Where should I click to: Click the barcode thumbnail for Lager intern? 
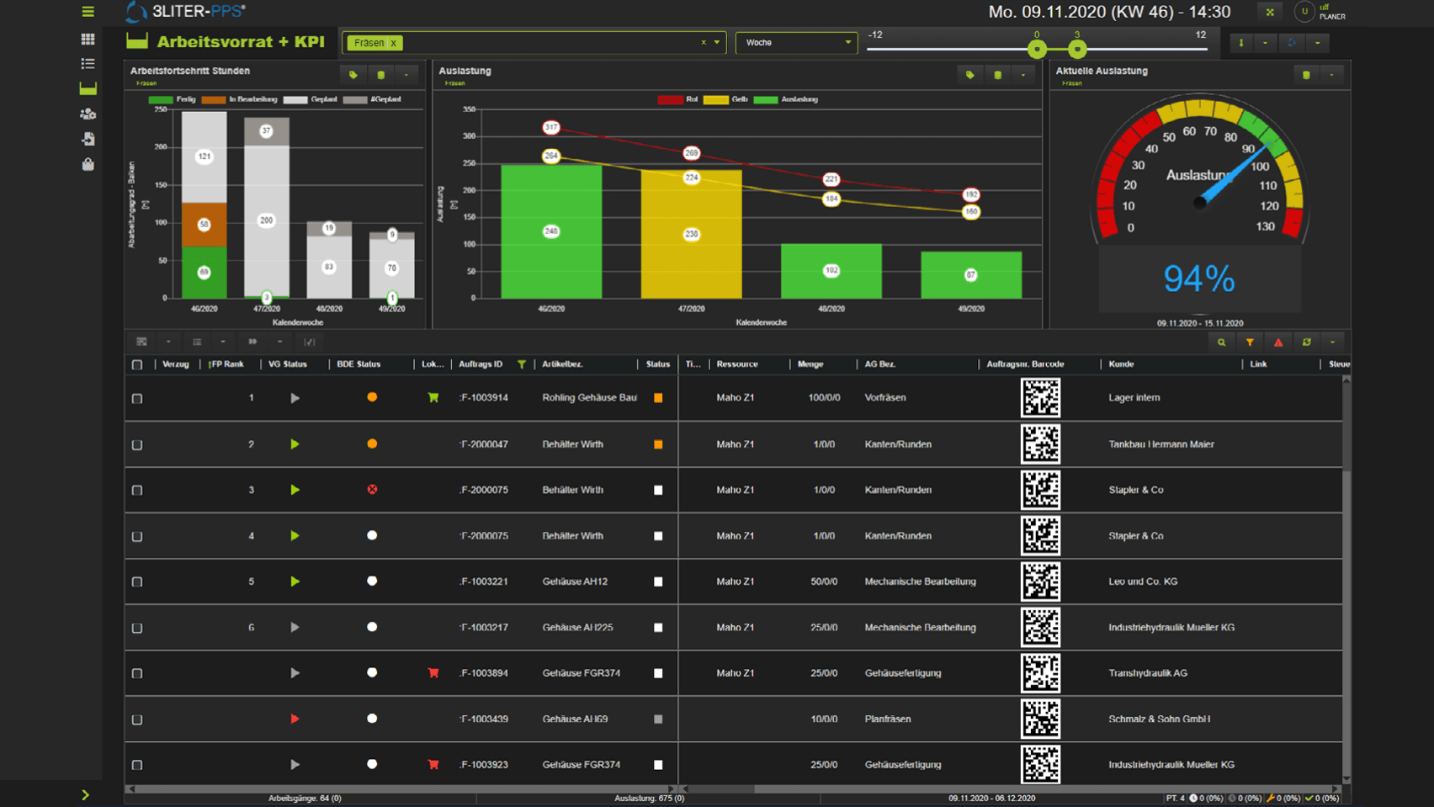pos(1041,398)
